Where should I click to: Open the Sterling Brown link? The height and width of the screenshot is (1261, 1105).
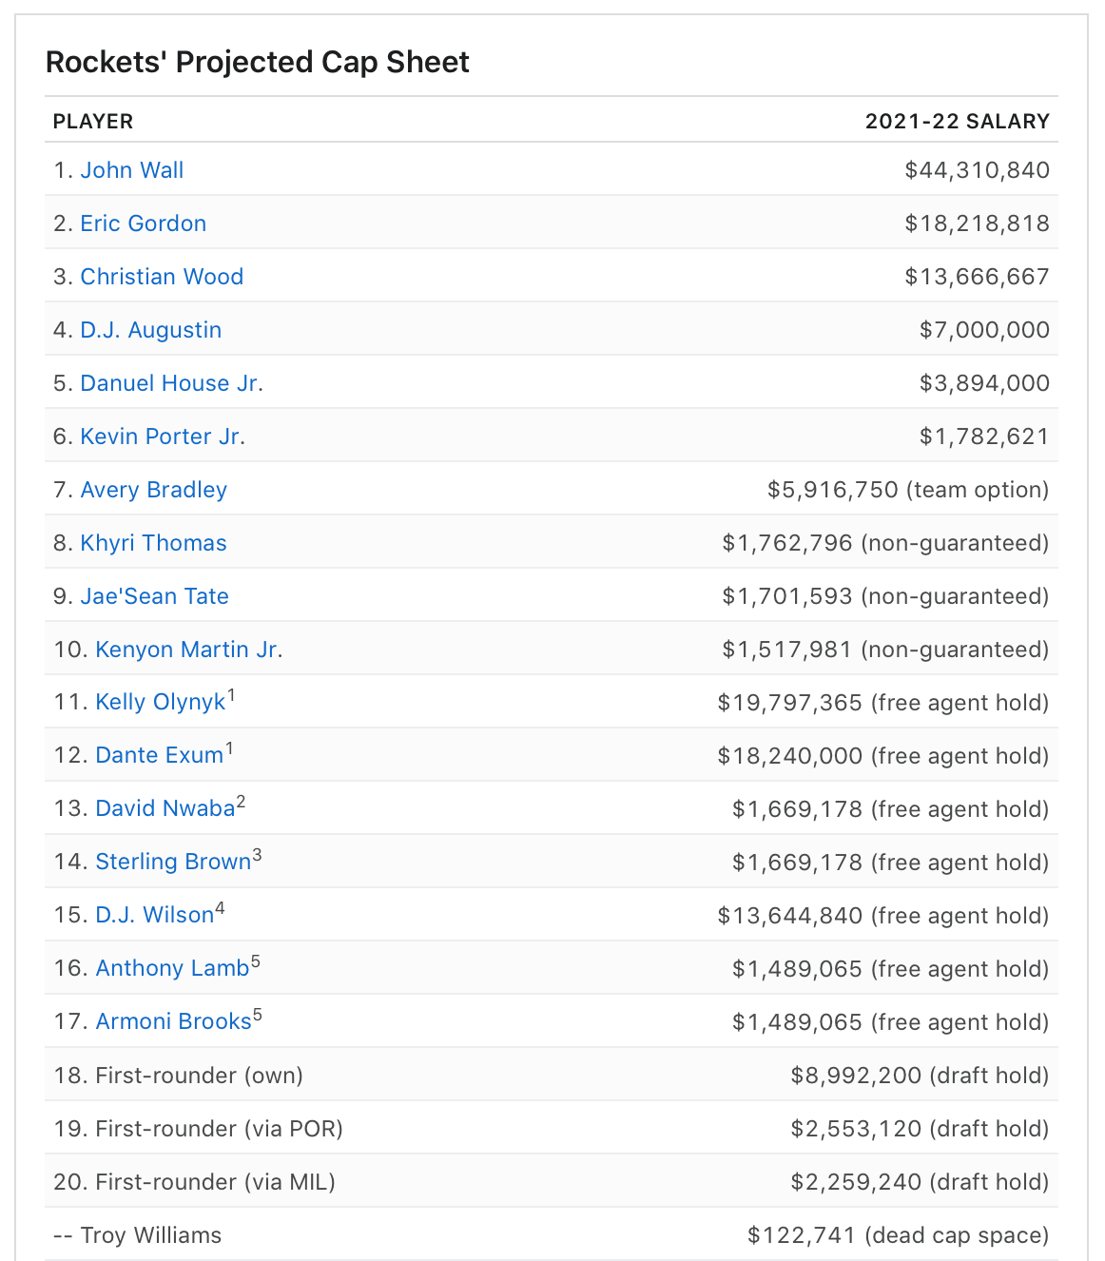(173, 863)
